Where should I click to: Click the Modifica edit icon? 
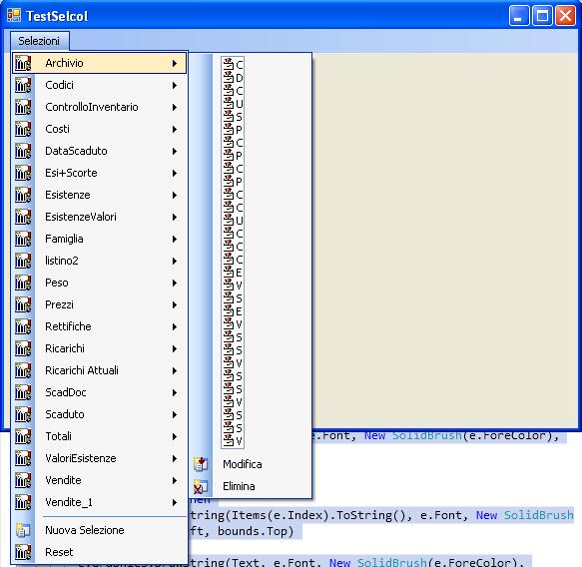[201, 464]
